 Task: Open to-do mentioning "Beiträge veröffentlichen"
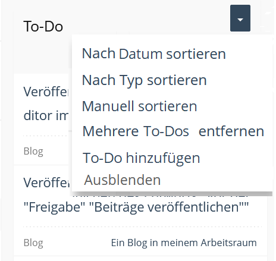coord(136,207)
